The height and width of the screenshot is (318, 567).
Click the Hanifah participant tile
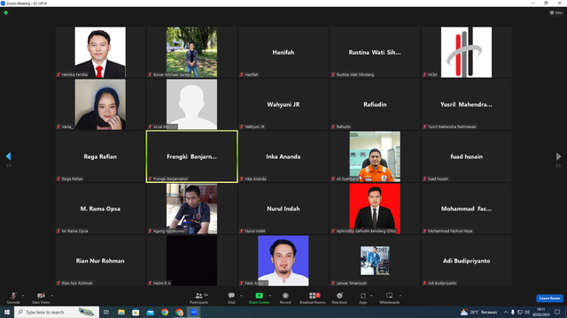pyautogui.click(x=283, y=52)
